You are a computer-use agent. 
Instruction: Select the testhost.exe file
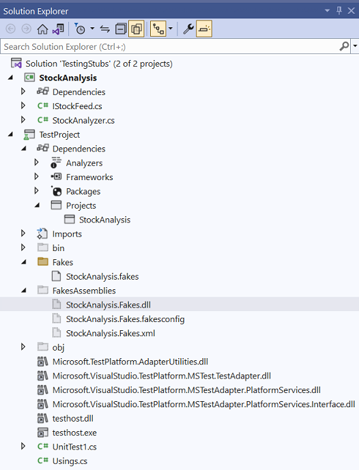tap(74, 432)
